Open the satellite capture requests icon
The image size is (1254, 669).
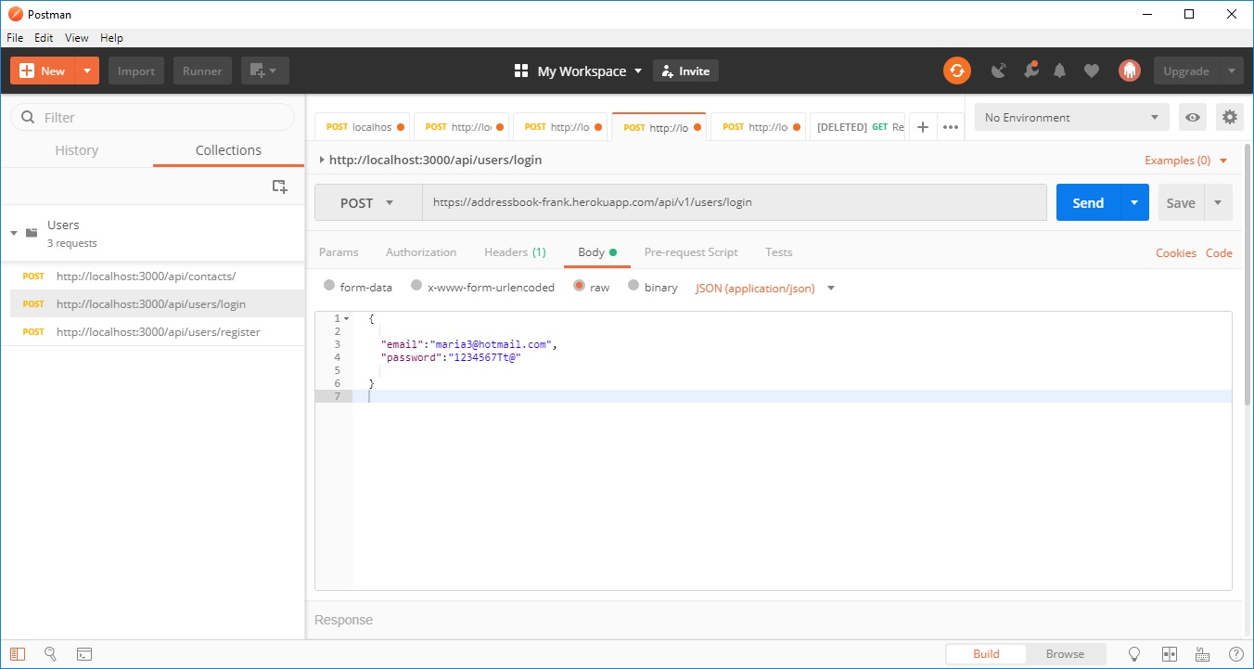(x=999, y=71)
